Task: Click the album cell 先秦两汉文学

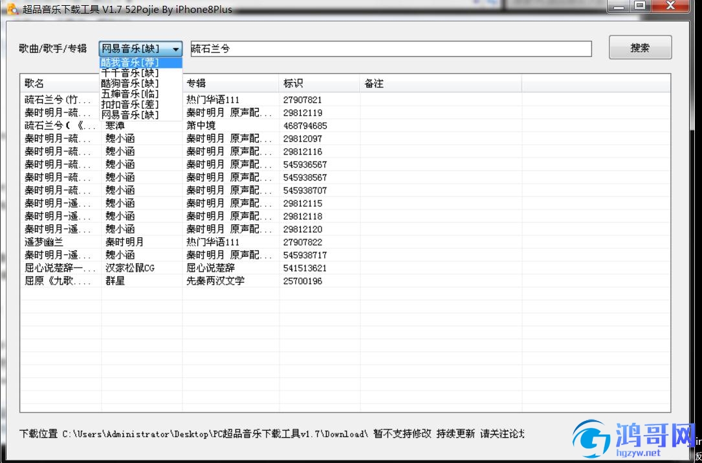Action: (x=215, y=281)
